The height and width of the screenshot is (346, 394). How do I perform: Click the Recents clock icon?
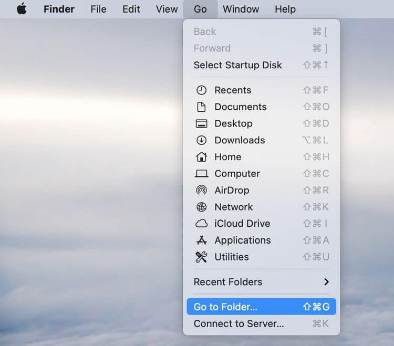201,90
